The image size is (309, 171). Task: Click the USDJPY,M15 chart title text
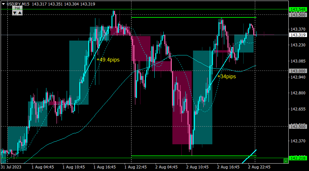pyautogui.click(x=19, y=4)
